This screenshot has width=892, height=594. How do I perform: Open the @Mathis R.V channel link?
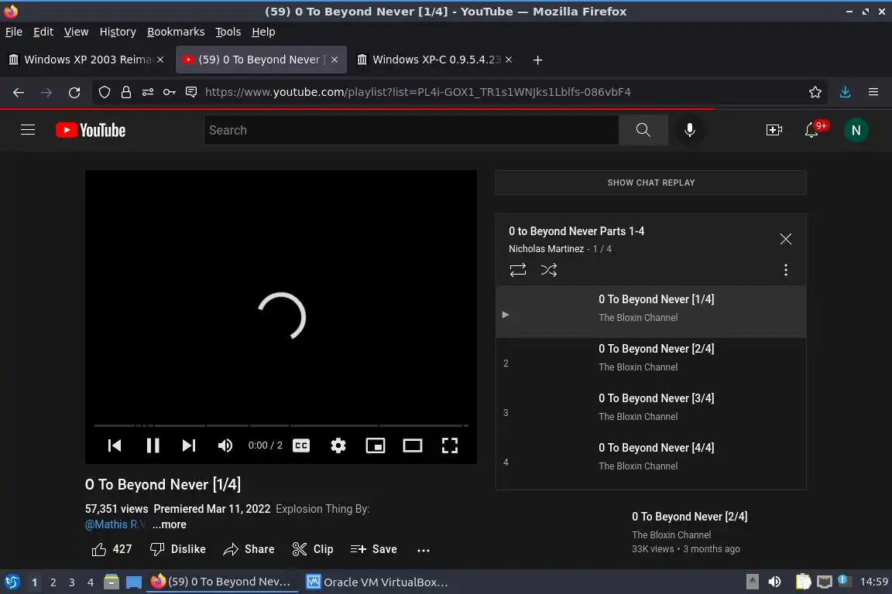pyautogui.click(x=115, y=524)
